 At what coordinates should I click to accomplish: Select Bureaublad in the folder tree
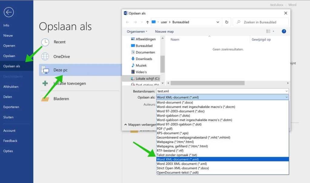[142, 46]
